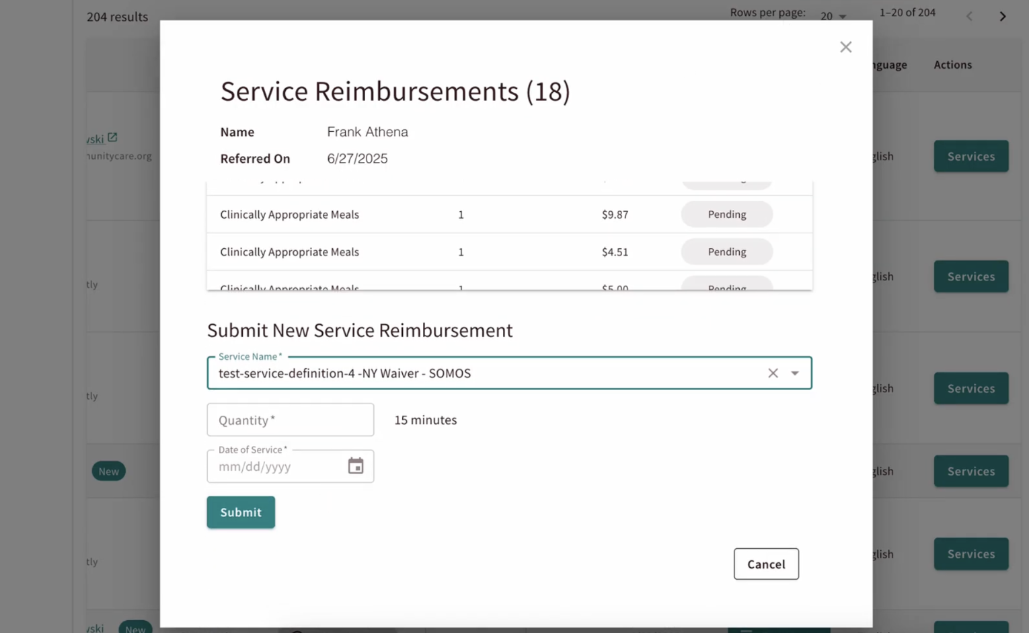Image resolution: width=1029 pixels, height=635 pixels.
Task: Change Rows per page from 20
Action: (833, 16)
